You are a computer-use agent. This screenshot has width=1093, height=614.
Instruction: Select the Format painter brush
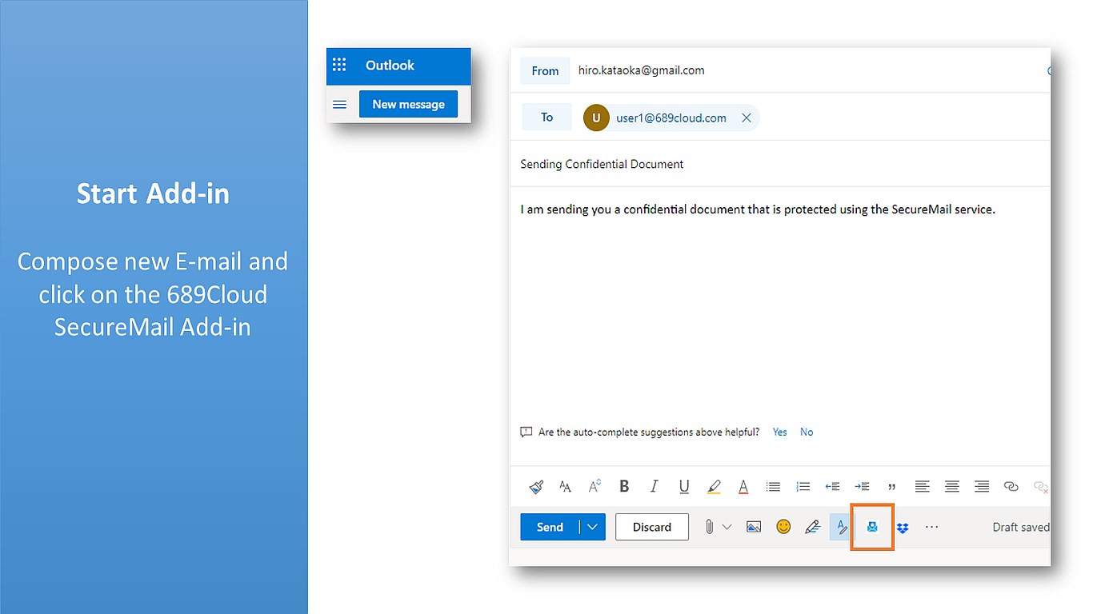536,486
